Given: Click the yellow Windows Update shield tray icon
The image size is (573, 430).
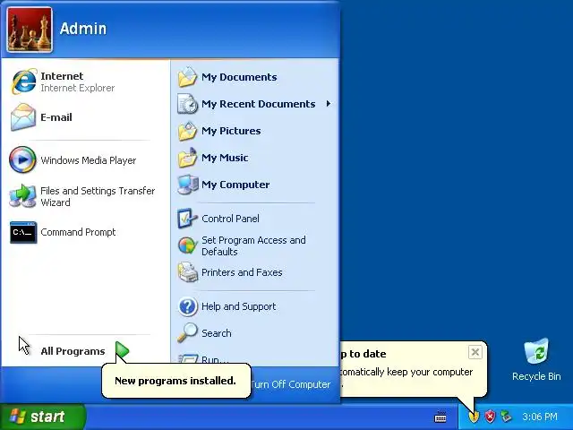Looking at the screenshot, I should (x=474, y=416).
